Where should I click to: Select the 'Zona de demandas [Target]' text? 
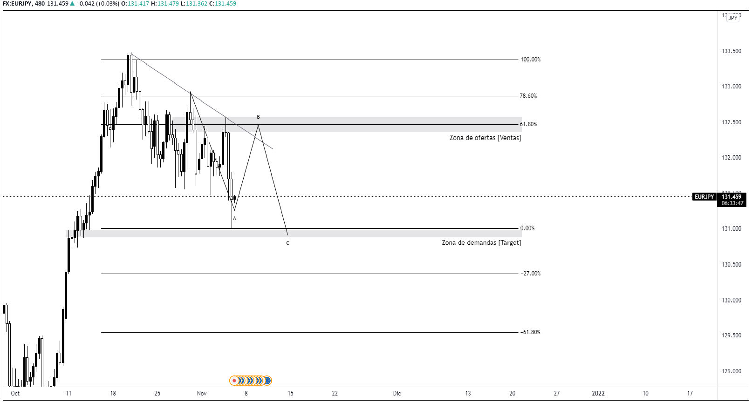[x=481, y=242]
